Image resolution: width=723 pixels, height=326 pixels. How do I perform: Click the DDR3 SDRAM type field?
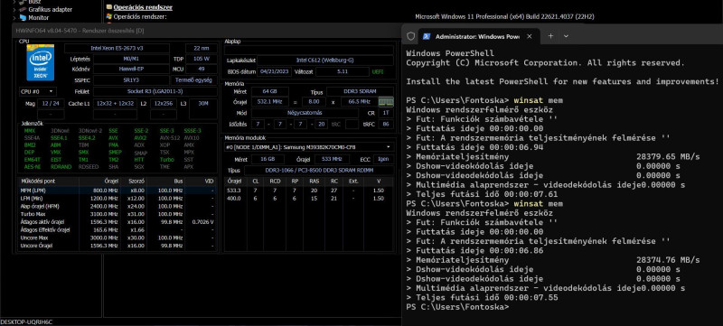(360, 91)
